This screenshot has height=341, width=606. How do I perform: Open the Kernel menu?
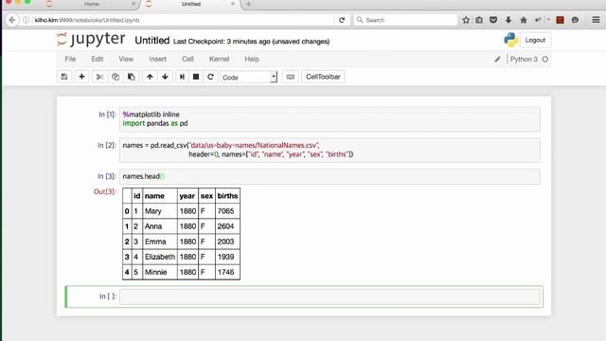(x=219, y=59)
